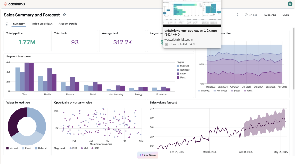Click the dashboard preview thumbnail image
This screenshot has height=164, width=295.
tap(192, 13)
